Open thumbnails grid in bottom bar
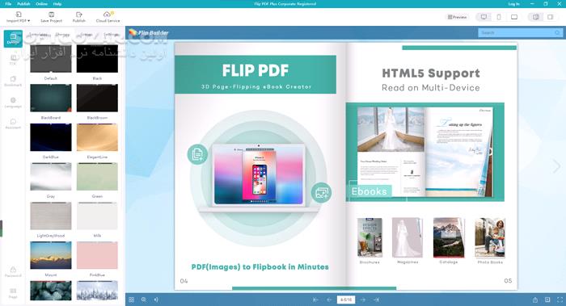This screenshot has height=306, width=566. pos(131,300)
